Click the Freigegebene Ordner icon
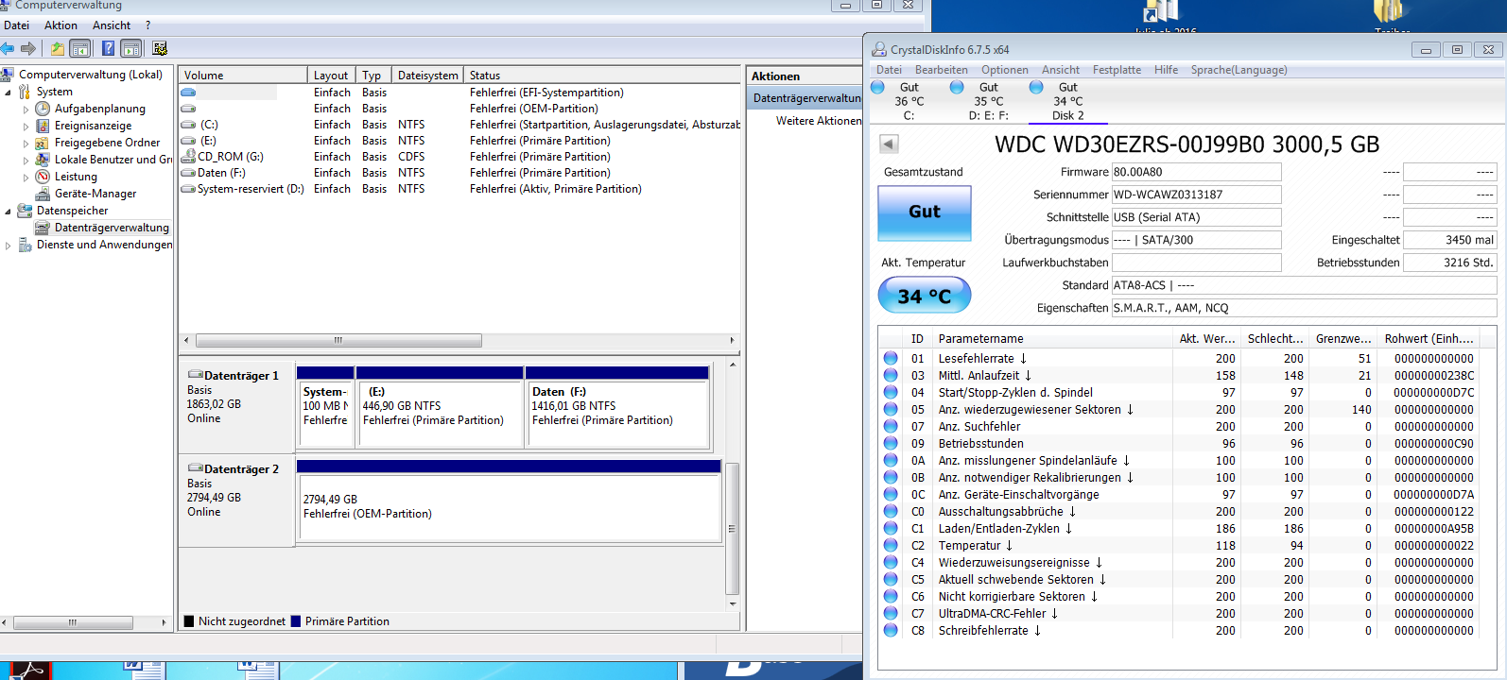This screenshot has height=680, width=1507. [43, 143]
